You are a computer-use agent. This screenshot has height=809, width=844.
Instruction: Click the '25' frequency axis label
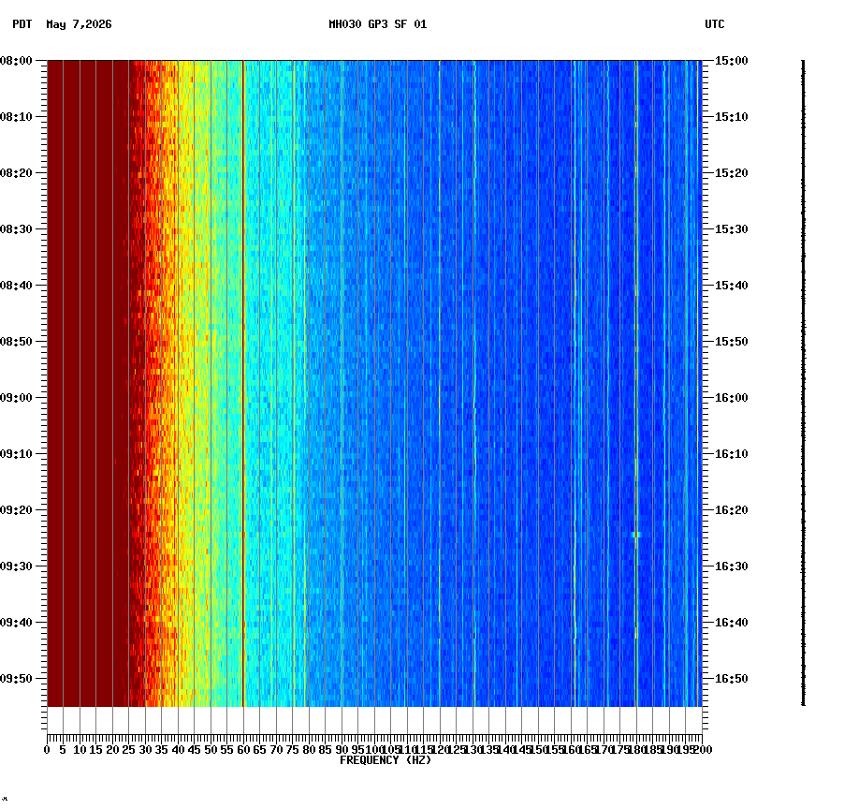coord(128,750)
